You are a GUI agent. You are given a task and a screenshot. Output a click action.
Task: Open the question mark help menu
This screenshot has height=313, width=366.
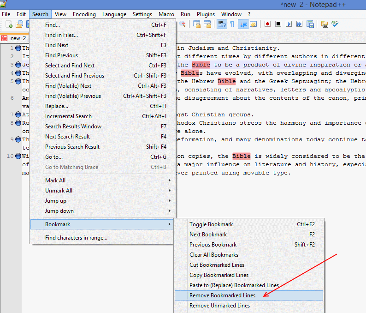(x=249, y=14)
